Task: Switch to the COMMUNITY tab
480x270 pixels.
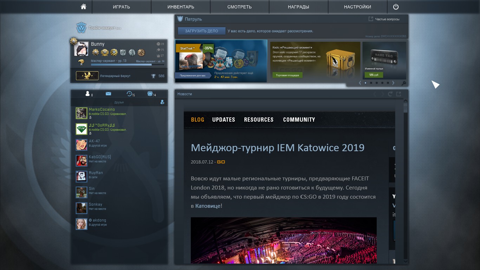Action: 299,120
